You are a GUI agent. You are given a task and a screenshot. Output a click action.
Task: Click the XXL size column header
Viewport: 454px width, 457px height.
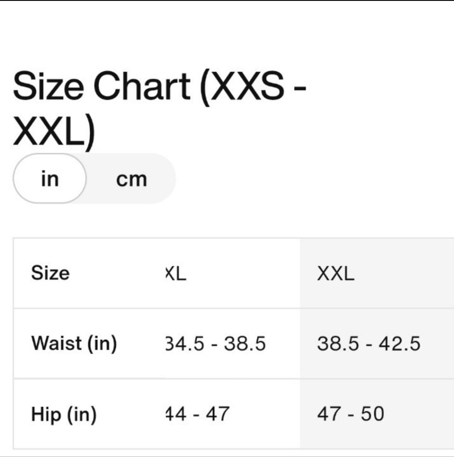(x=336, y=274)
